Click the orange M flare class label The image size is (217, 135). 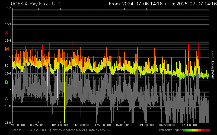pyautogui.click(x=7, y=49)
